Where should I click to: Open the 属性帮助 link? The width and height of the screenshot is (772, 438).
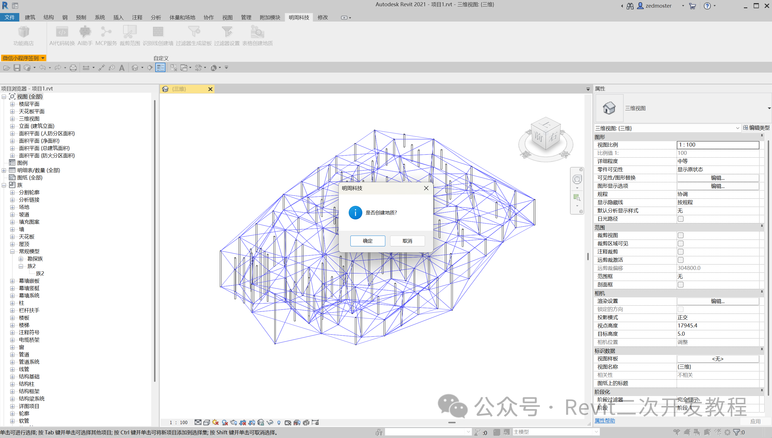(x=605, y=421)
